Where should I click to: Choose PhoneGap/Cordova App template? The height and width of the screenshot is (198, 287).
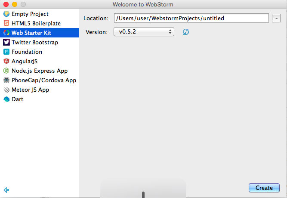[40, 80]
